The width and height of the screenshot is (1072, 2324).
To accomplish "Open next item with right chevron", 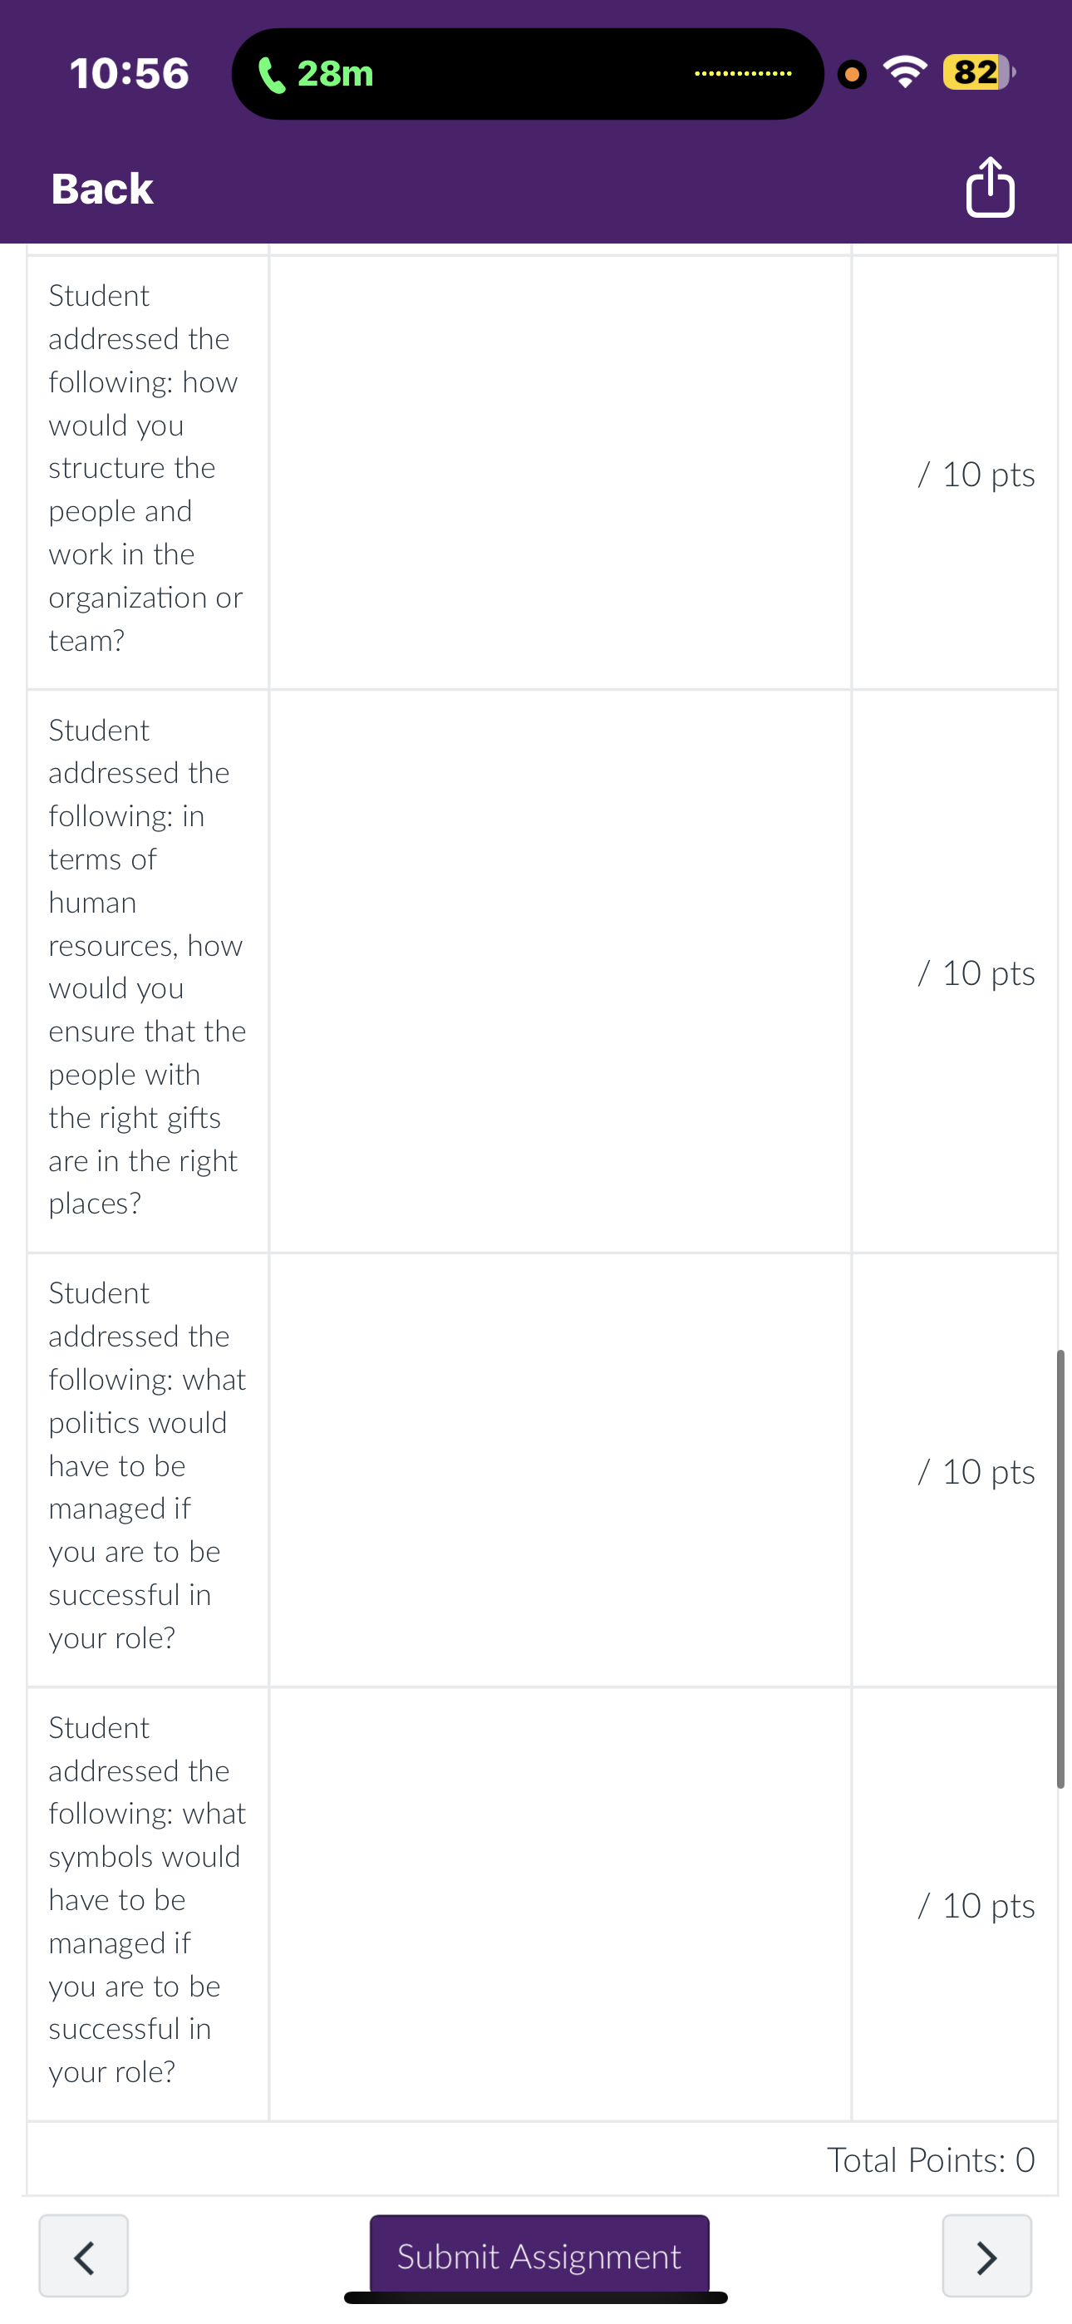I will pyautogui.click(x=986, y=2256).
